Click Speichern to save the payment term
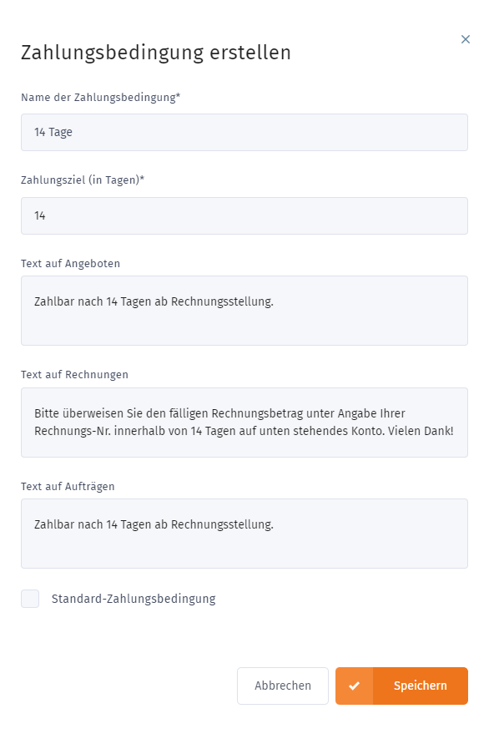Viewport: 494px width, 744px height. coord(420,686)
